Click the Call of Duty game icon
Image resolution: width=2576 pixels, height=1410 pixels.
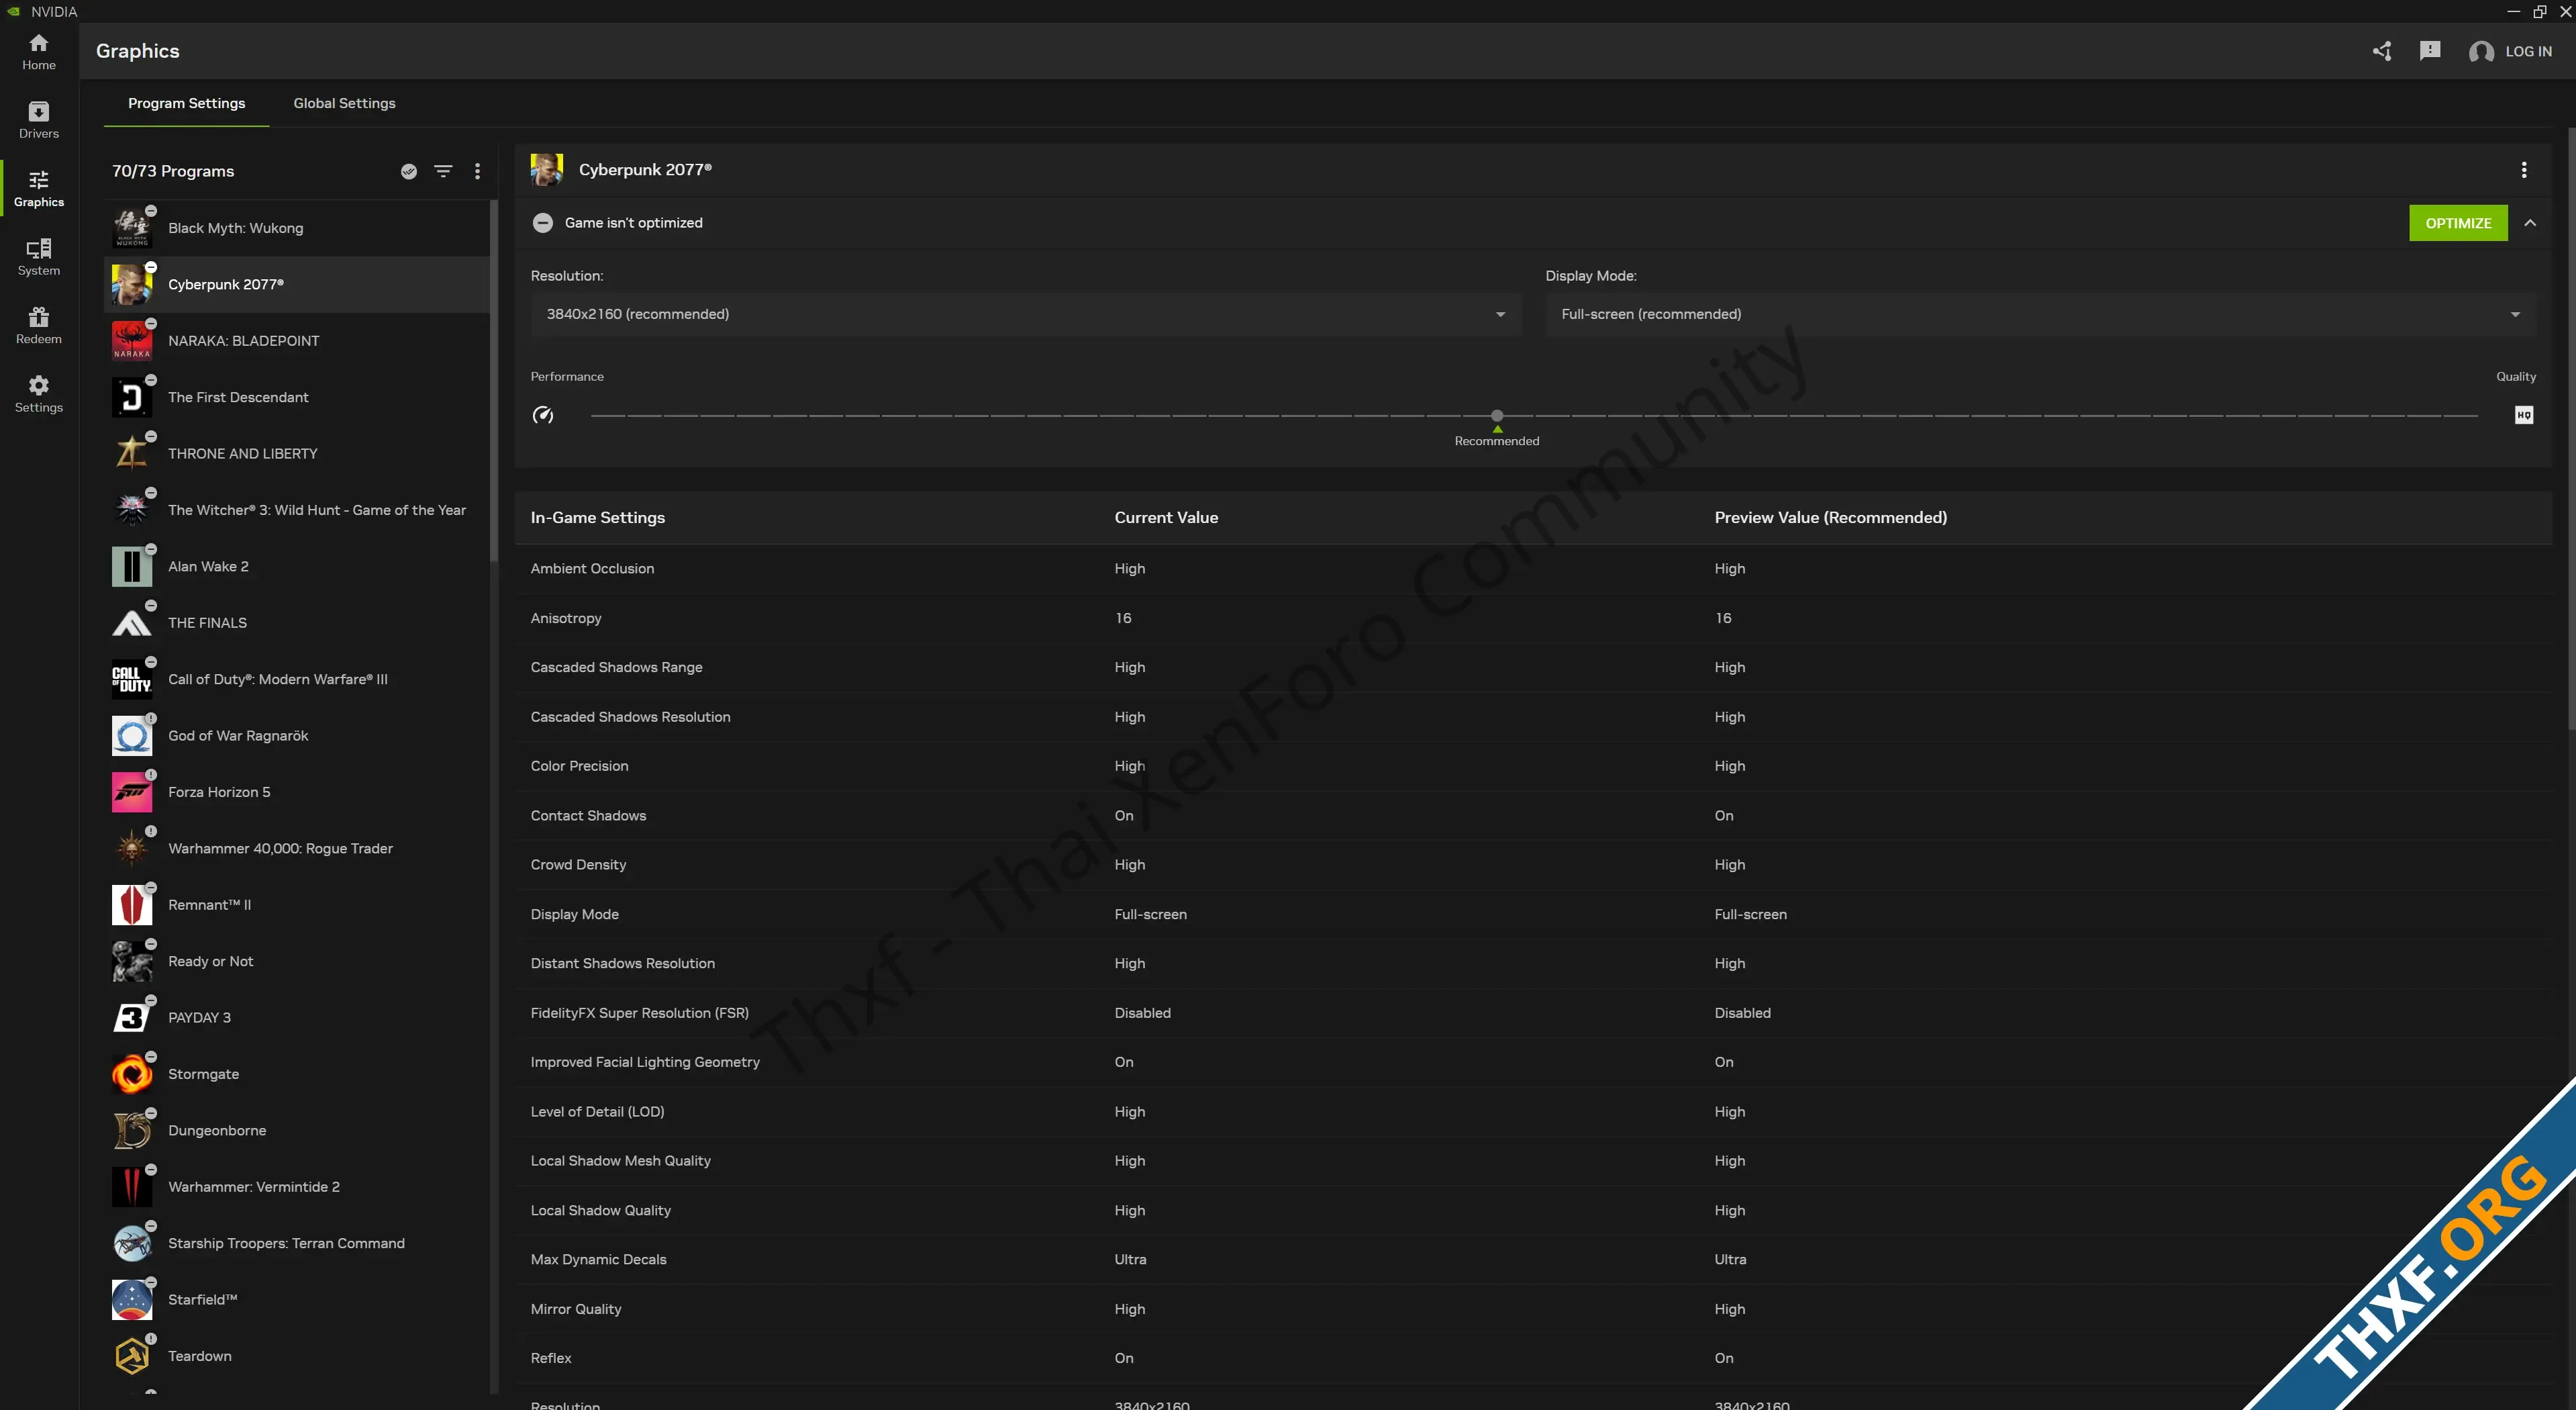coord(132,679)
